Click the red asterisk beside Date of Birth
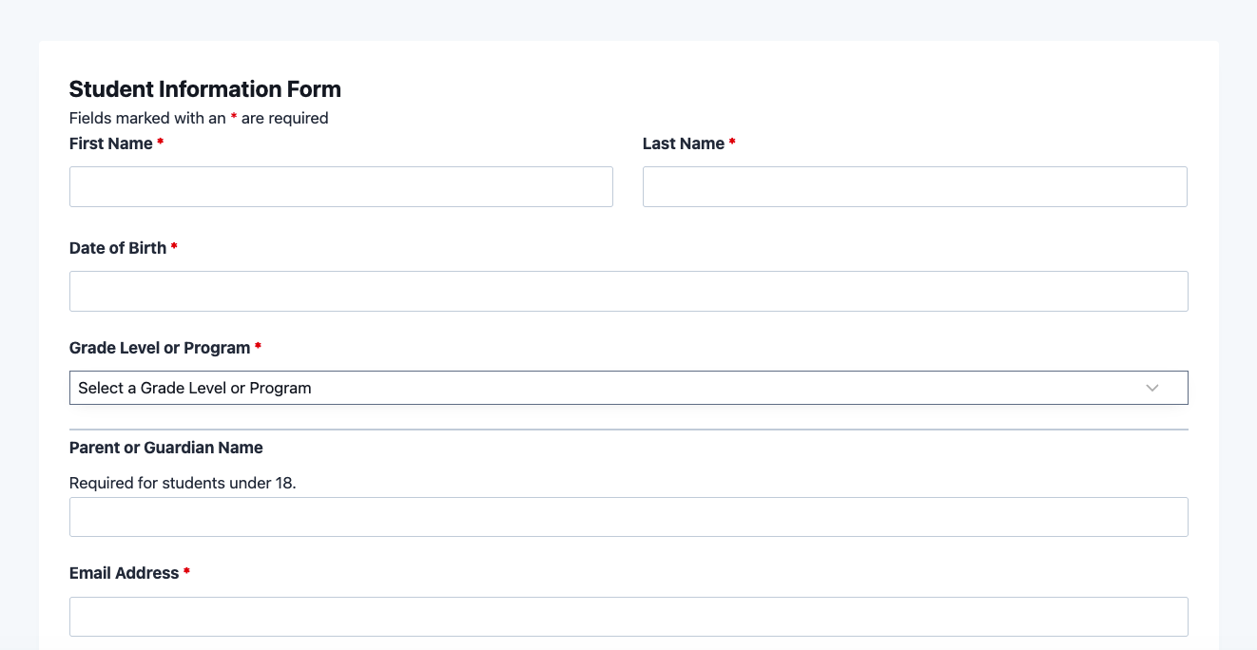Screen dimensions: 1257x650 174,247
